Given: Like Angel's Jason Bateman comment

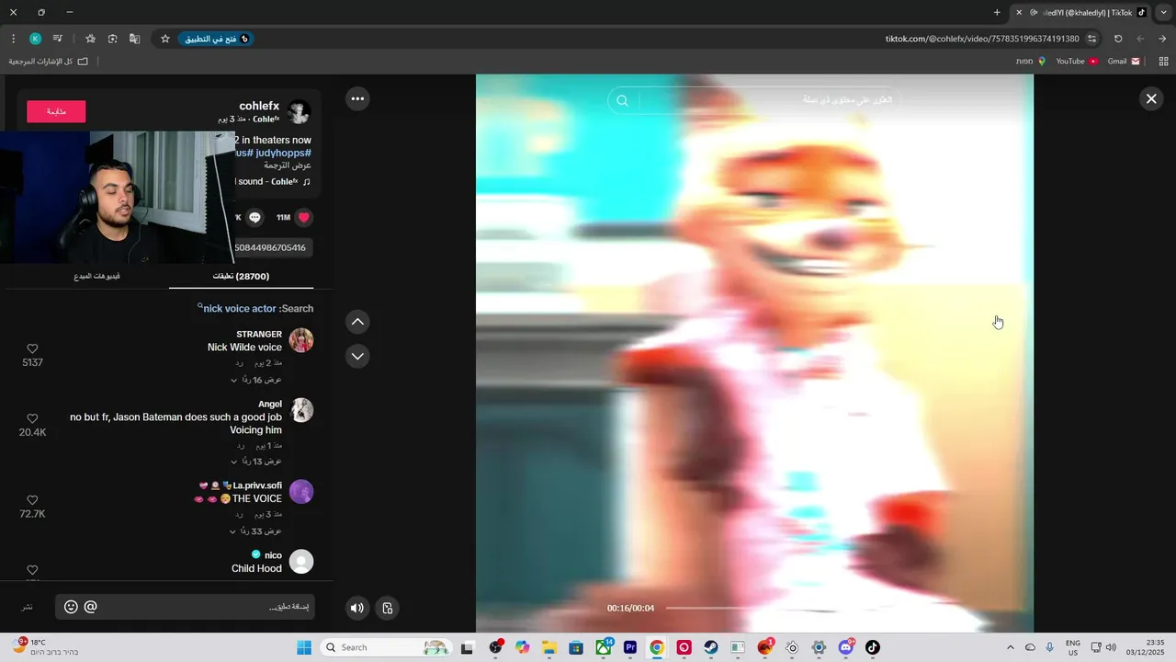Looking at the screenshot, I should (32, 418).
